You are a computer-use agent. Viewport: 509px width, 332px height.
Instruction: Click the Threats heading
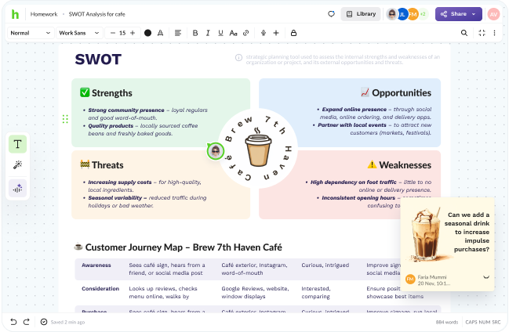coord(107,165)
